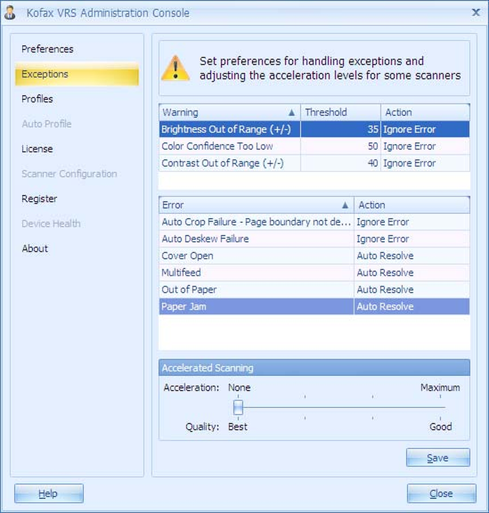Go to the License section
Viewport: 489px width, 513px height.
37,149
